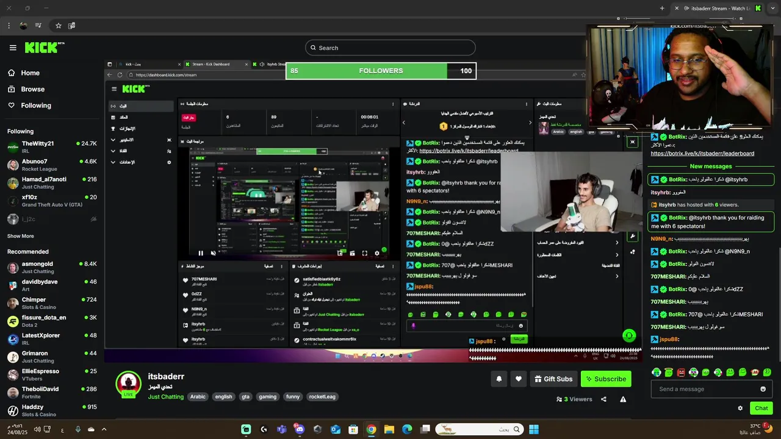Open EllieEspresso VTubers channel
The width and height of the screenshot is (781, 439).
point(52,374)
